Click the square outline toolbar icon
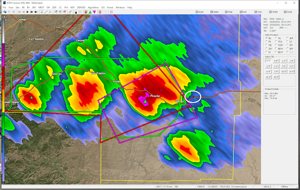The image size is (300, 190). point(111,12)
